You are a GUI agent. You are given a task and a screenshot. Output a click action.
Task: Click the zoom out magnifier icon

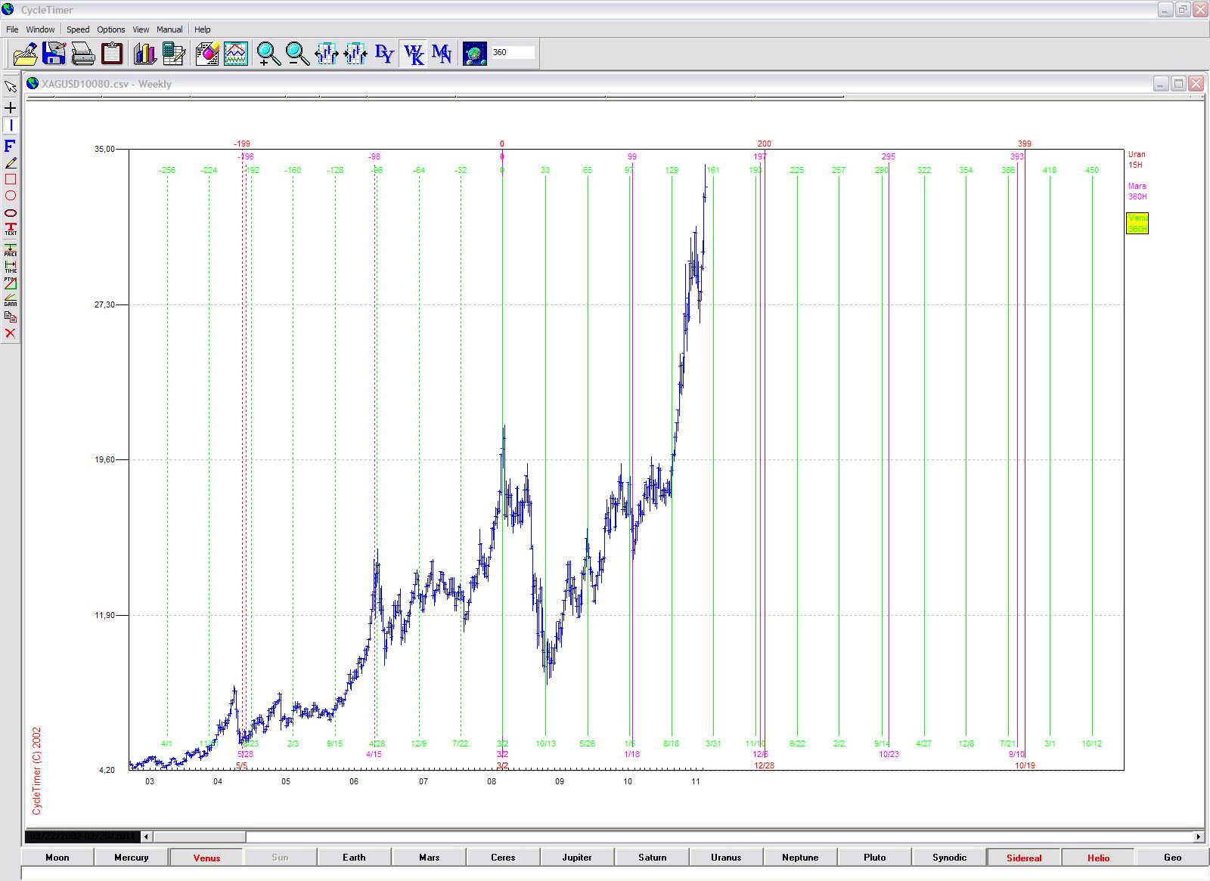(296, 54)
